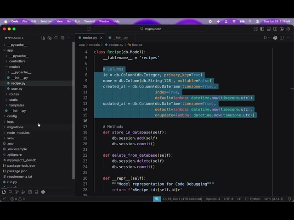Run the Python file with play button
The width and height of the screenshot is (294, 220).
(266, 38)
